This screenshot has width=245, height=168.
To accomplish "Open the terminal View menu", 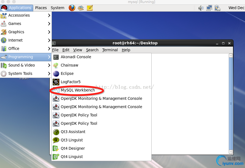I will pos(78,50).
